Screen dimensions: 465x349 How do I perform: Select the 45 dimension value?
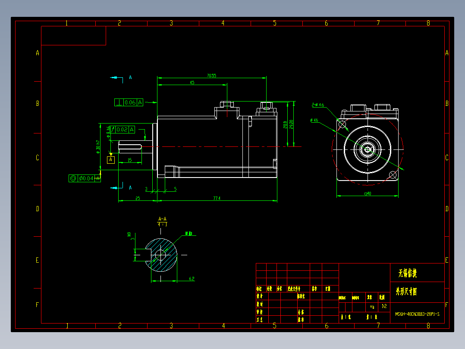click(192, 82)
